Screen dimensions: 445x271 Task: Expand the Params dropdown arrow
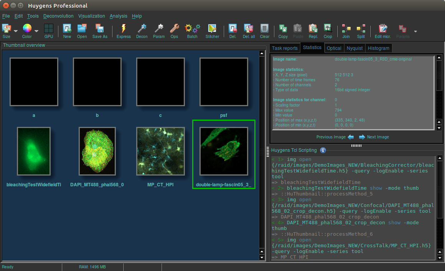click(415, 31)
